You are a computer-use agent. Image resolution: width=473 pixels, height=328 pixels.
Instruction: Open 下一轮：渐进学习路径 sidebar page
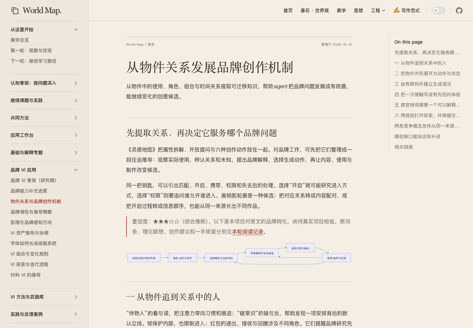click(34, 61)
